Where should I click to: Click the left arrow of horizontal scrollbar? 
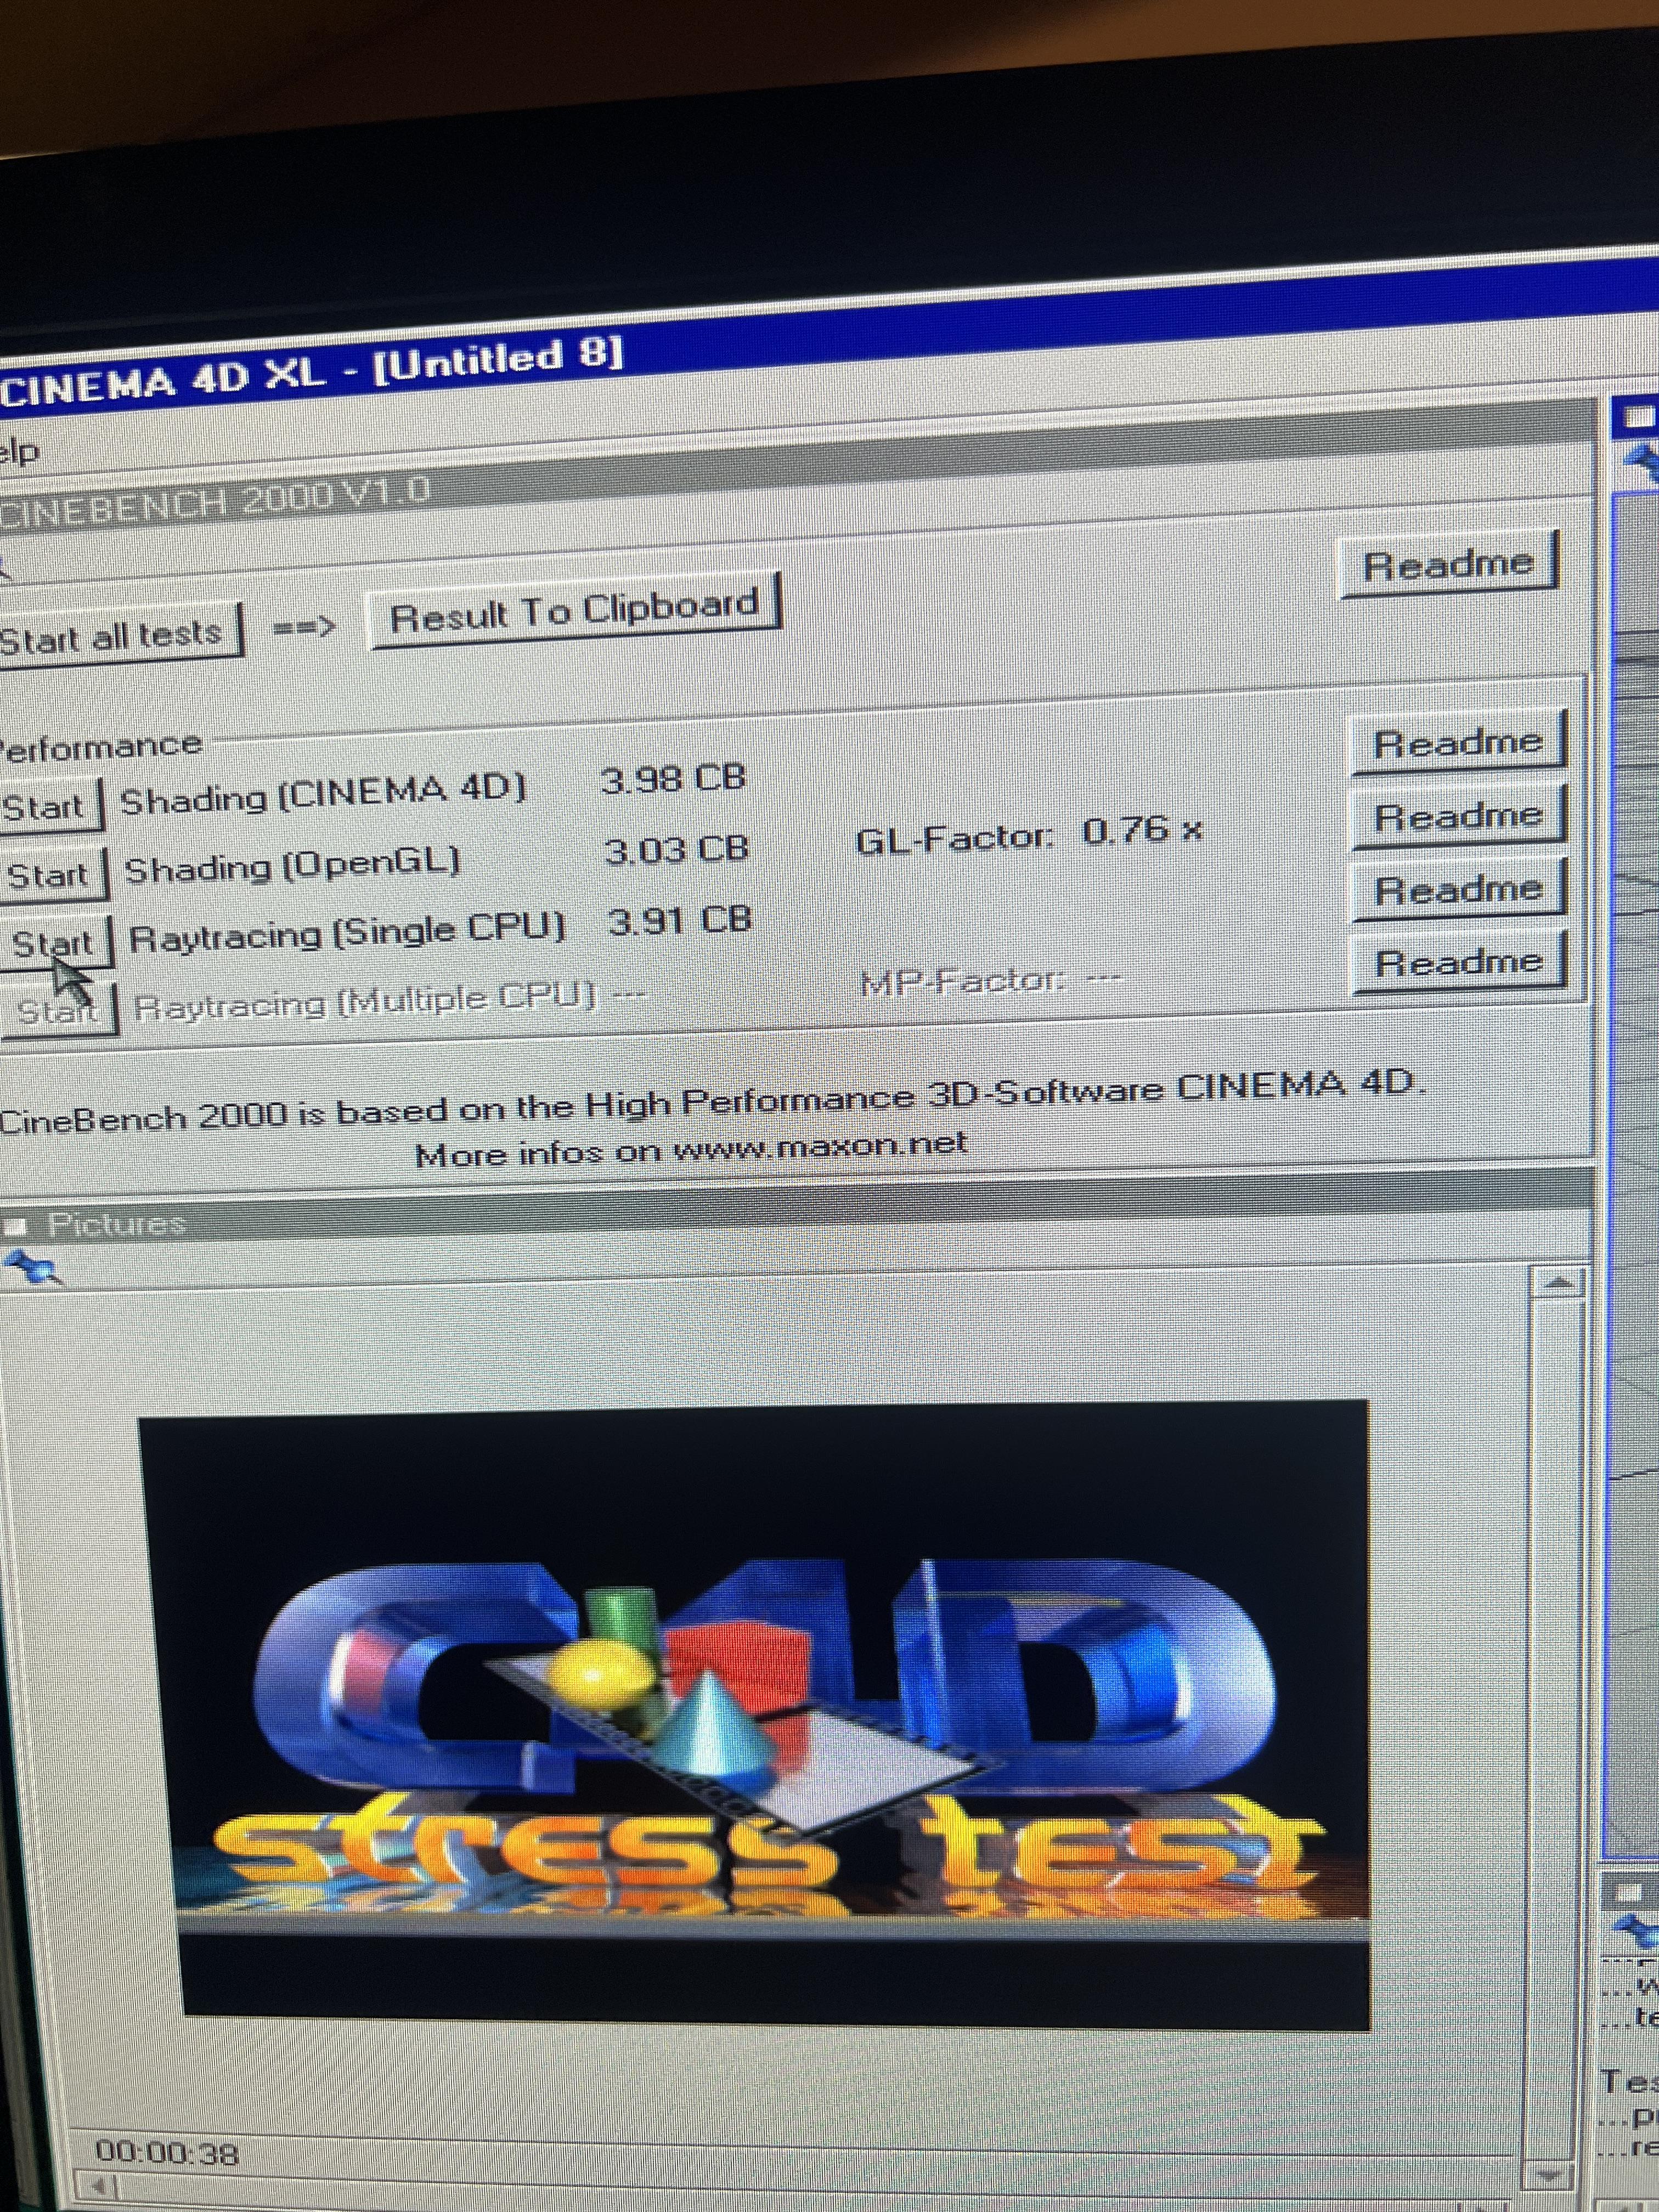(99, 2186)
